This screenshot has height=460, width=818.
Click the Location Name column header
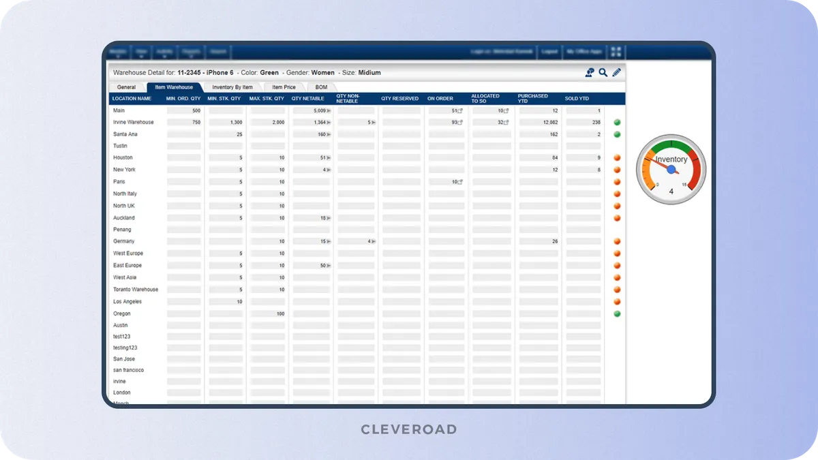pyautogui.click(x=132, y=99)
